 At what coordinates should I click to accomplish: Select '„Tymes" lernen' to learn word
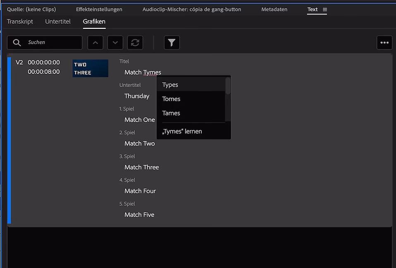tap(182, 132)
